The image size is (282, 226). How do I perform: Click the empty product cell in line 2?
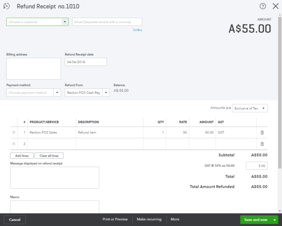(x=52, y=144)
